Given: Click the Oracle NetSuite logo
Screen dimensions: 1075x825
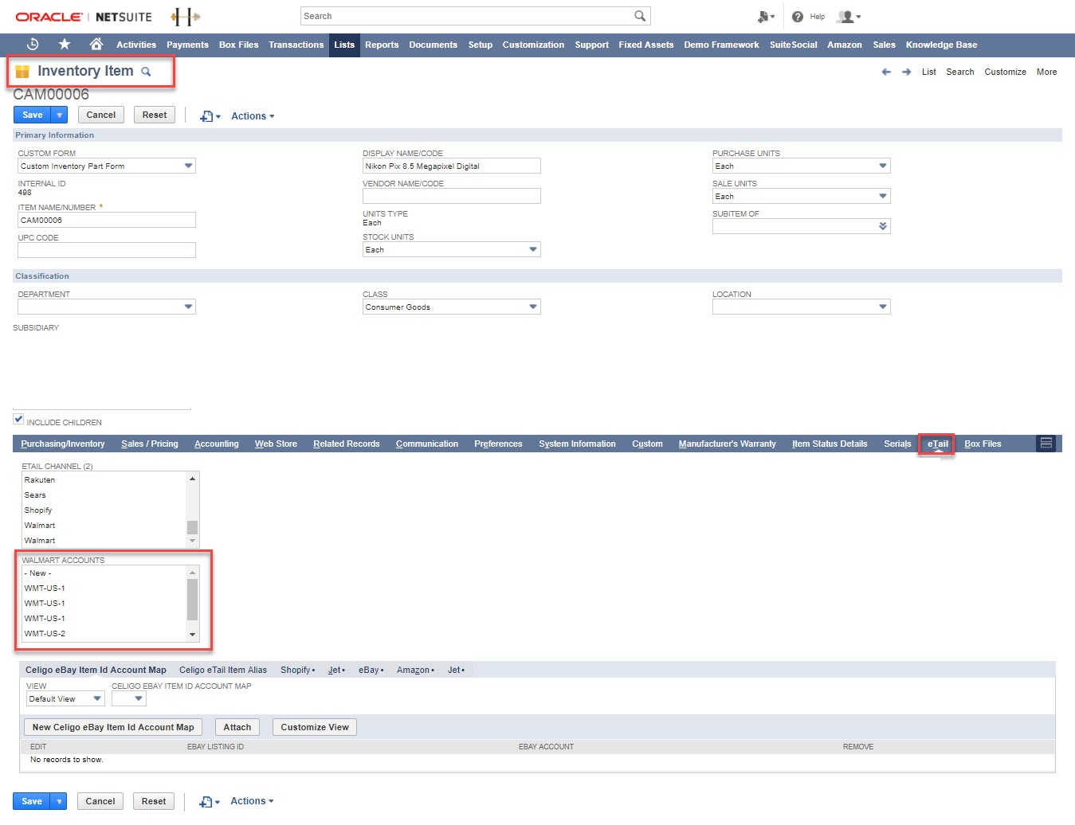Looking at the screenshot, I should (x=84, y=17).
